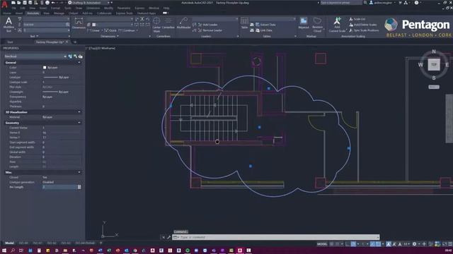Open the Dimension menu
The height and width of the screenshot is (254, 453).
coord(93,8)
